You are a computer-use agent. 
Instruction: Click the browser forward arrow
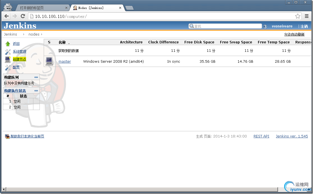coord(15,16)
